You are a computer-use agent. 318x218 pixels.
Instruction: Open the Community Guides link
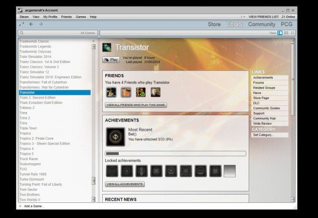[x=270, y=108]
